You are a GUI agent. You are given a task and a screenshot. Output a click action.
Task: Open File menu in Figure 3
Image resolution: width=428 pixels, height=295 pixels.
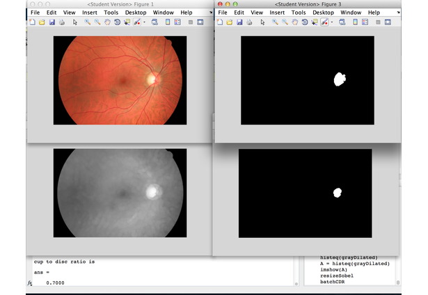(223, 13)
